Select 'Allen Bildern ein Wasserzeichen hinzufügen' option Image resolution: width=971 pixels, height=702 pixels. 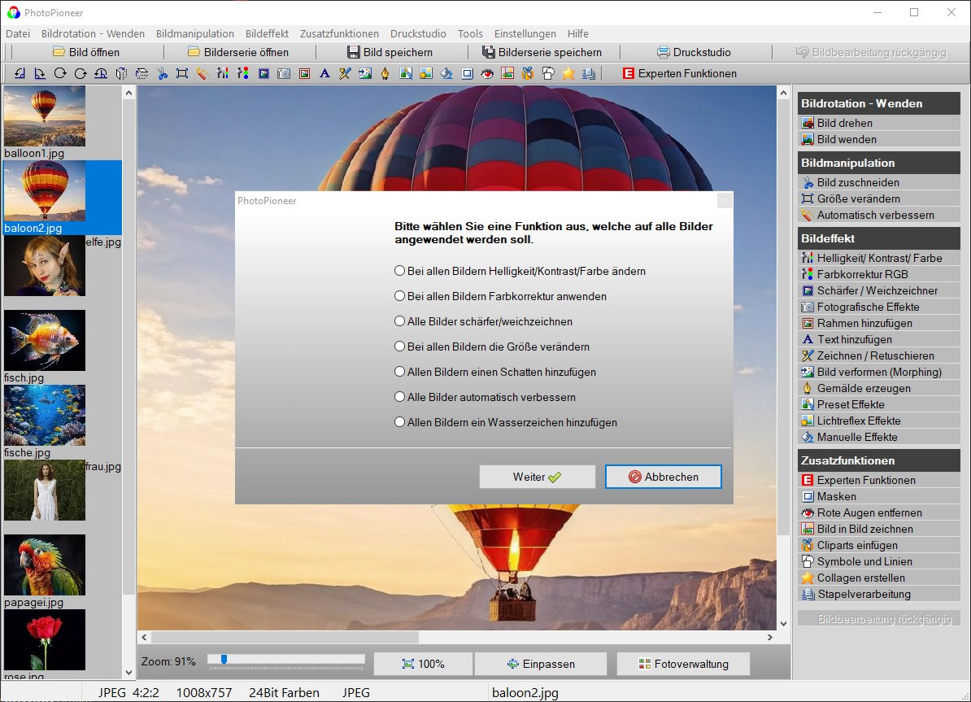[x=399, y=422]
